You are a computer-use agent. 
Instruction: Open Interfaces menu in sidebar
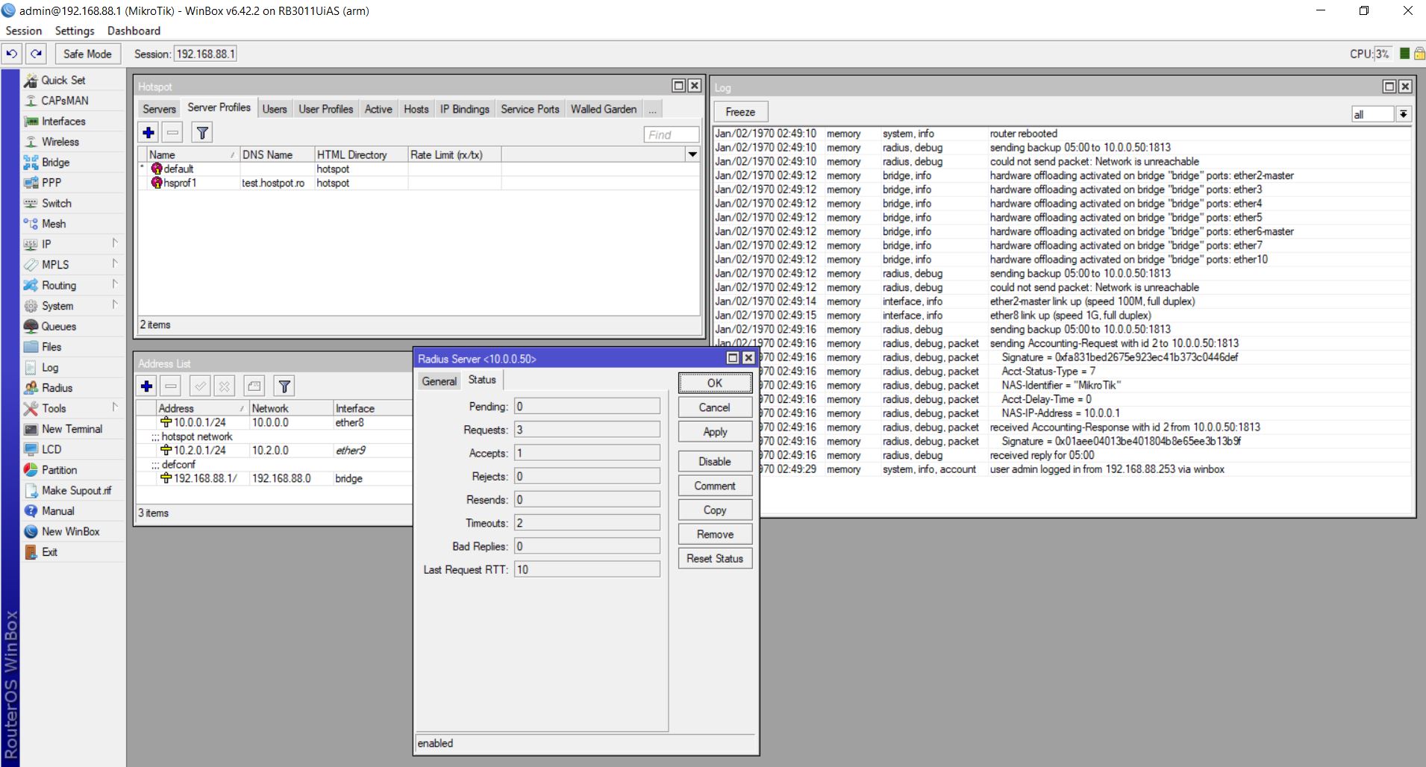coord(63,121)
